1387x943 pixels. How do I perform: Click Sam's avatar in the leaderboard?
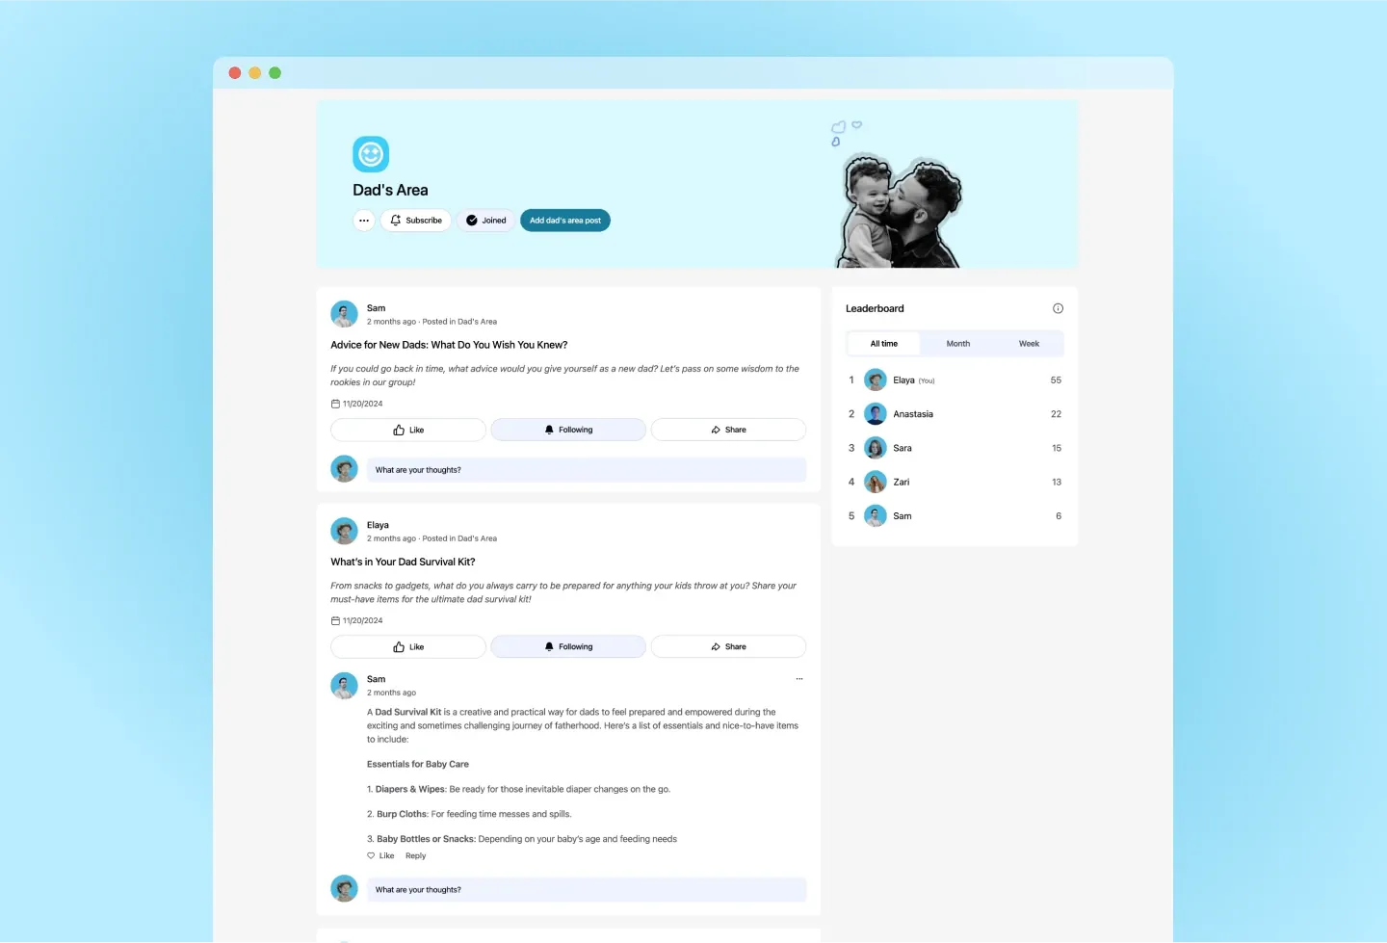[x=876, y=516]
